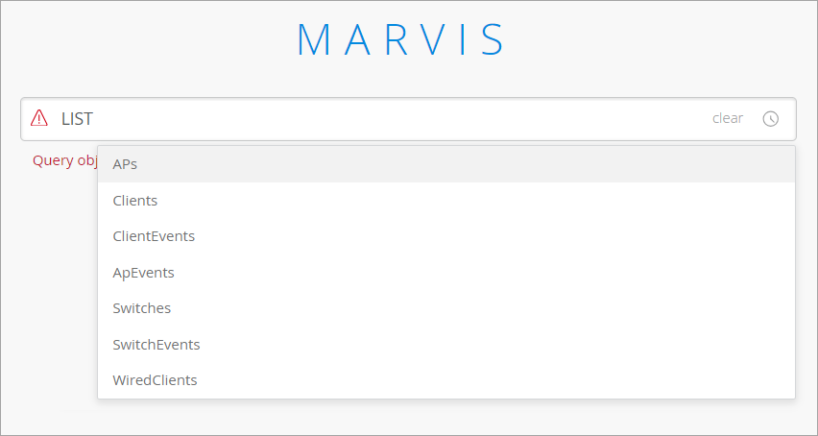
Task: Choose Clients in the dropdown
Action: (135, 201)
